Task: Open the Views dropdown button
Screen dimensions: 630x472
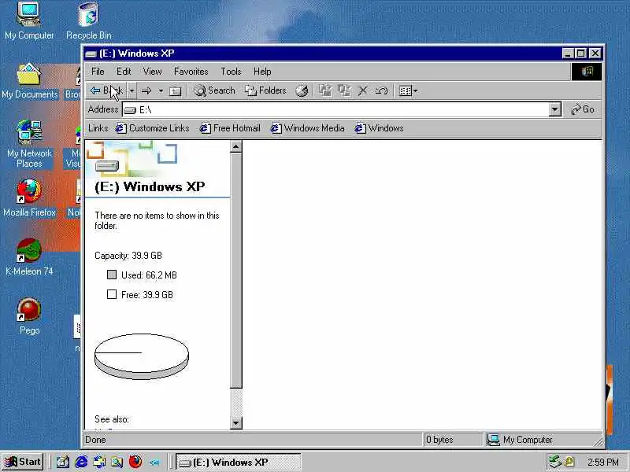Action: (408, 90)
